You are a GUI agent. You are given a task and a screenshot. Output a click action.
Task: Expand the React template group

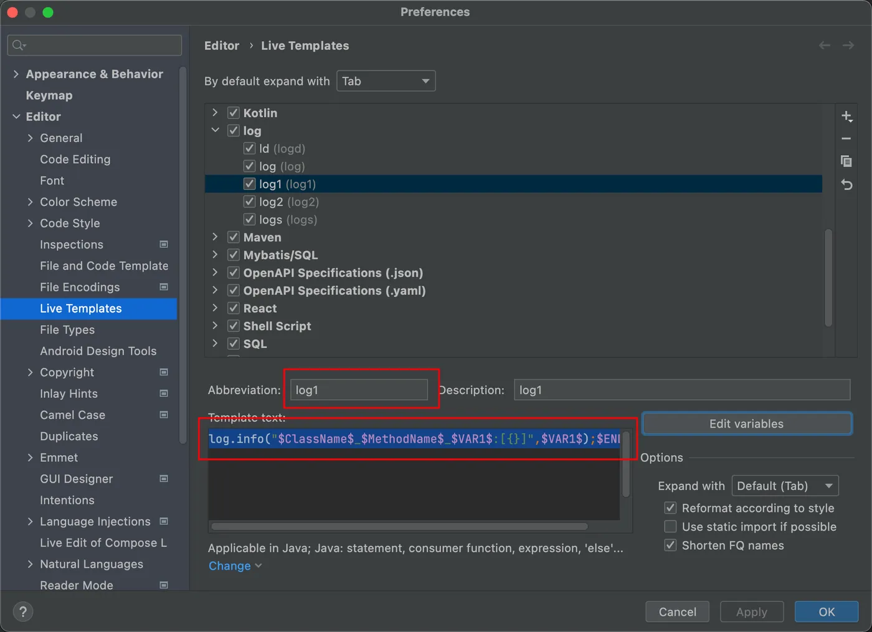(x=216, y=308)
